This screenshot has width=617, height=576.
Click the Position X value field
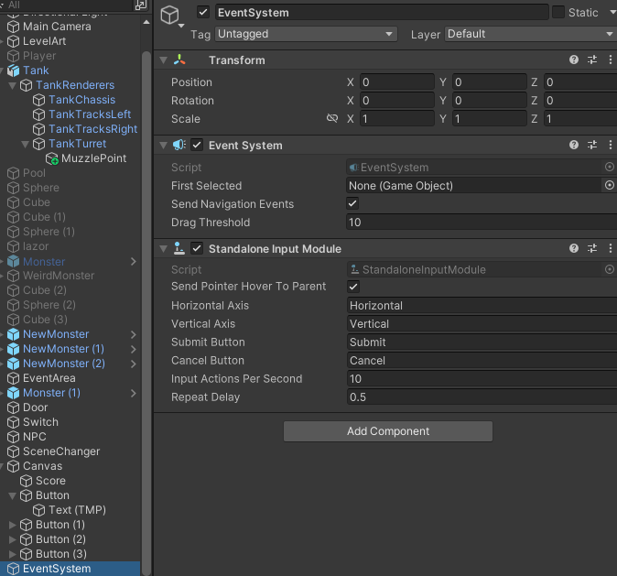pos(397,82)
